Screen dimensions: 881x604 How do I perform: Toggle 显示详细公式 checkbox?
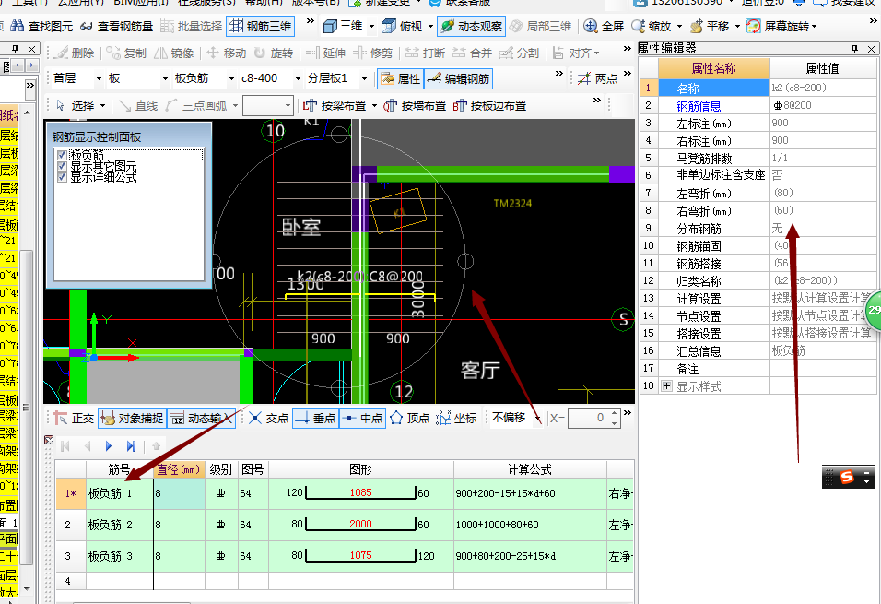point(63,177)
